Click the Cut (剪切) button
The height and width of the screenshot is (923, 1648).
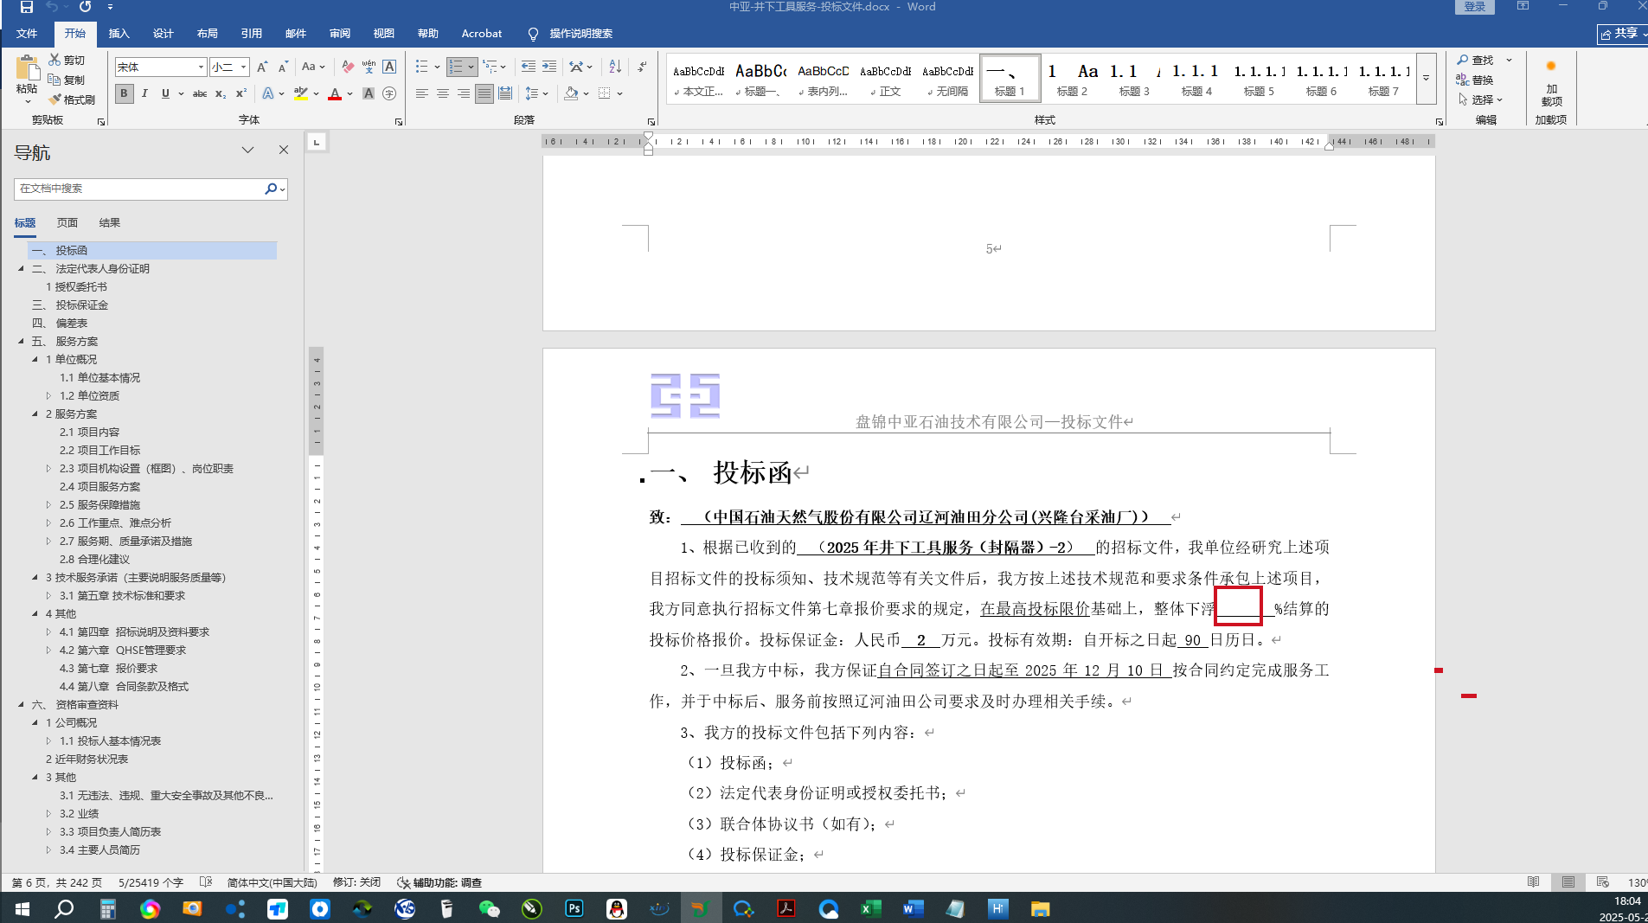67,60
